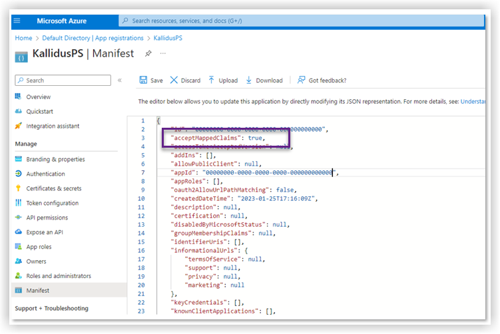500x334 pixels.
Task: Open Roles and administrators
Action: (x=59, y=276)
